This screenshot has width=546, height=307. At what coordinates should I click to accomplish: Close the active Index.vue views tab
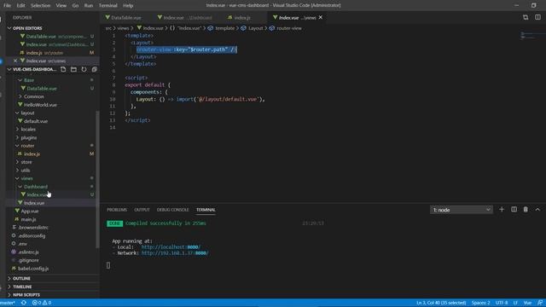click(321, 17)
